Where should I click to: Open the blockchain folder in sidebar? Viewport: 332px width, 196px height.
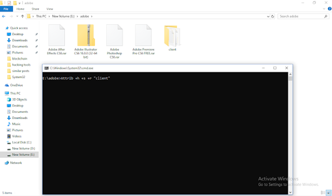[x=19, y=59]
